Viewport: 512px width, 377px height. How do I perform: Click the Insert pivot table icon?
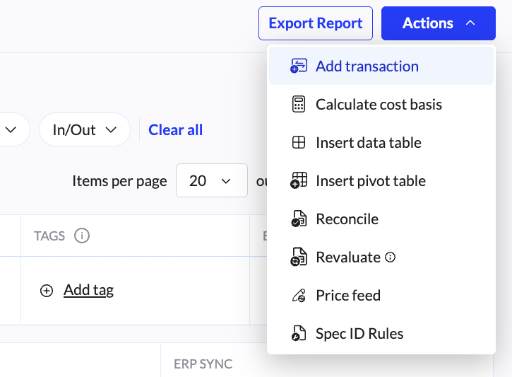299,181
